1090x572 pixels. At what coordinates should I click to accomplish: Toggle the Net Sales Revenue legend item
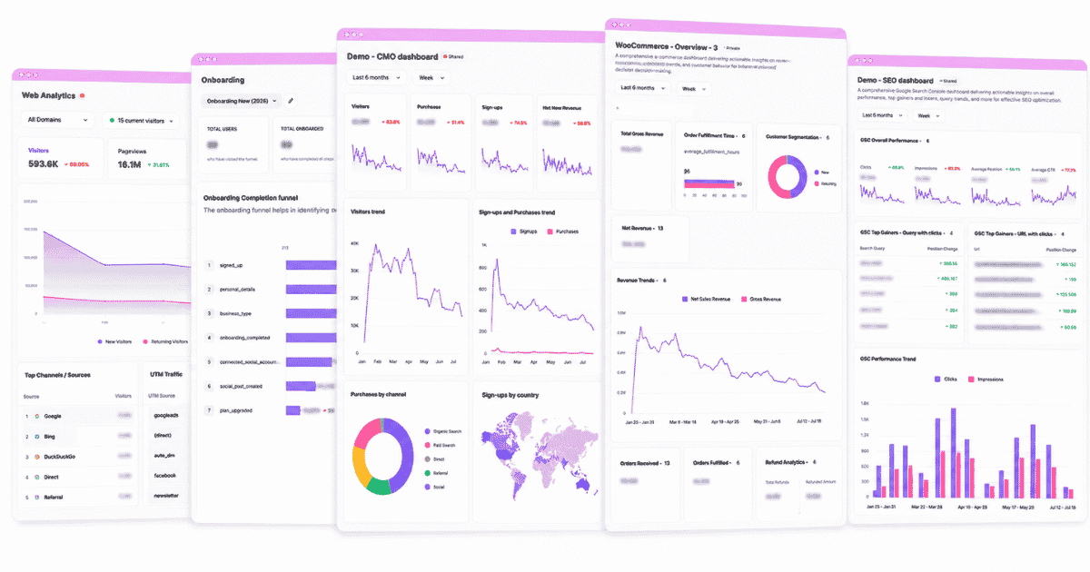708,298
